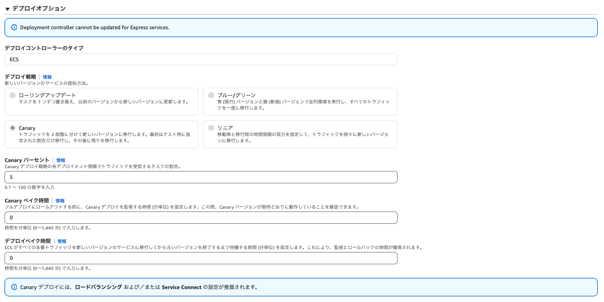Click the デプロイコントローラーのタイプ label
The width and height of the screenshot is (604, 302).
[44, 48]
